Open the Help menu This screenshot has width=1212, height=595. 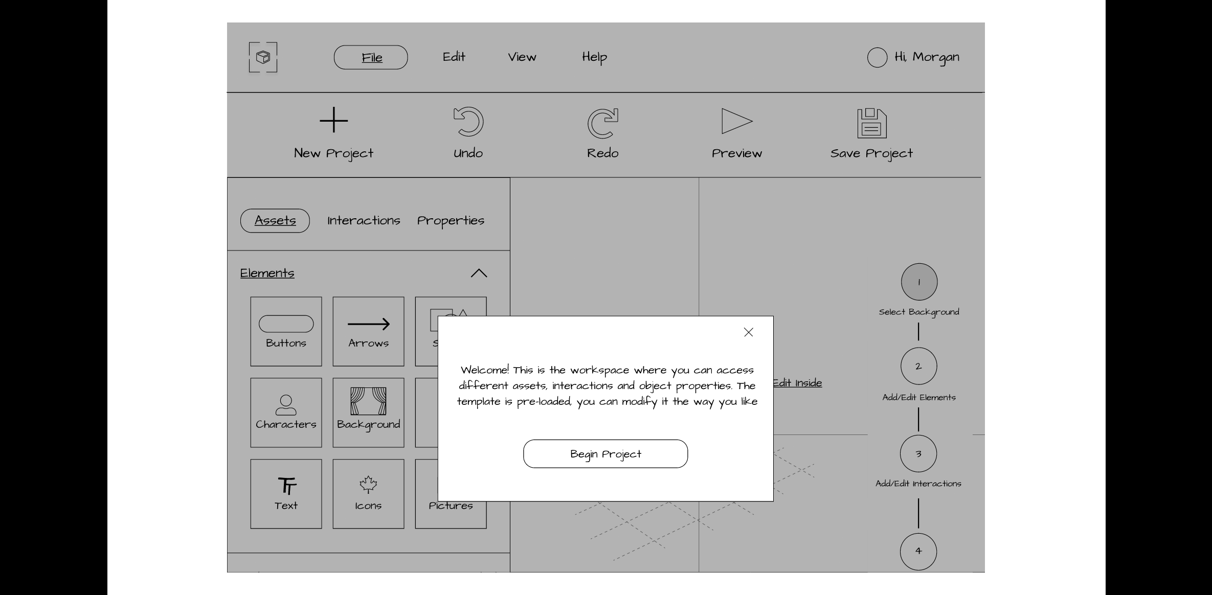coord(594,58)
